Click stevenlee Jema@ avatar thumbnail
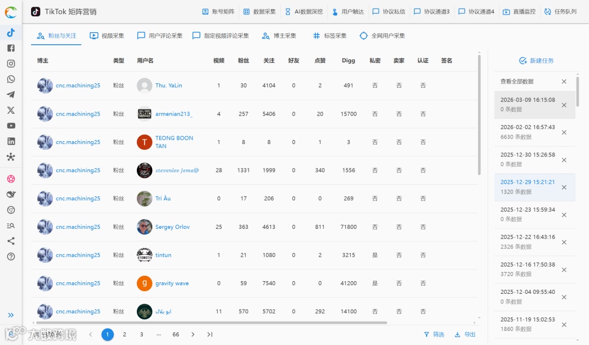 [x=144, y=171]
